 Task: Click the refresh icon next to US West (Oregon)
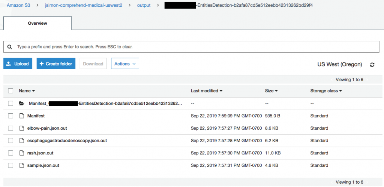pyautogui.click(x=372, y=65)
